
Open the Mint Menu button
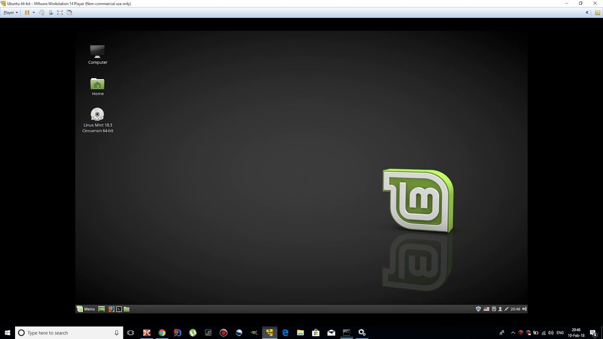click(x=86, y=309)
